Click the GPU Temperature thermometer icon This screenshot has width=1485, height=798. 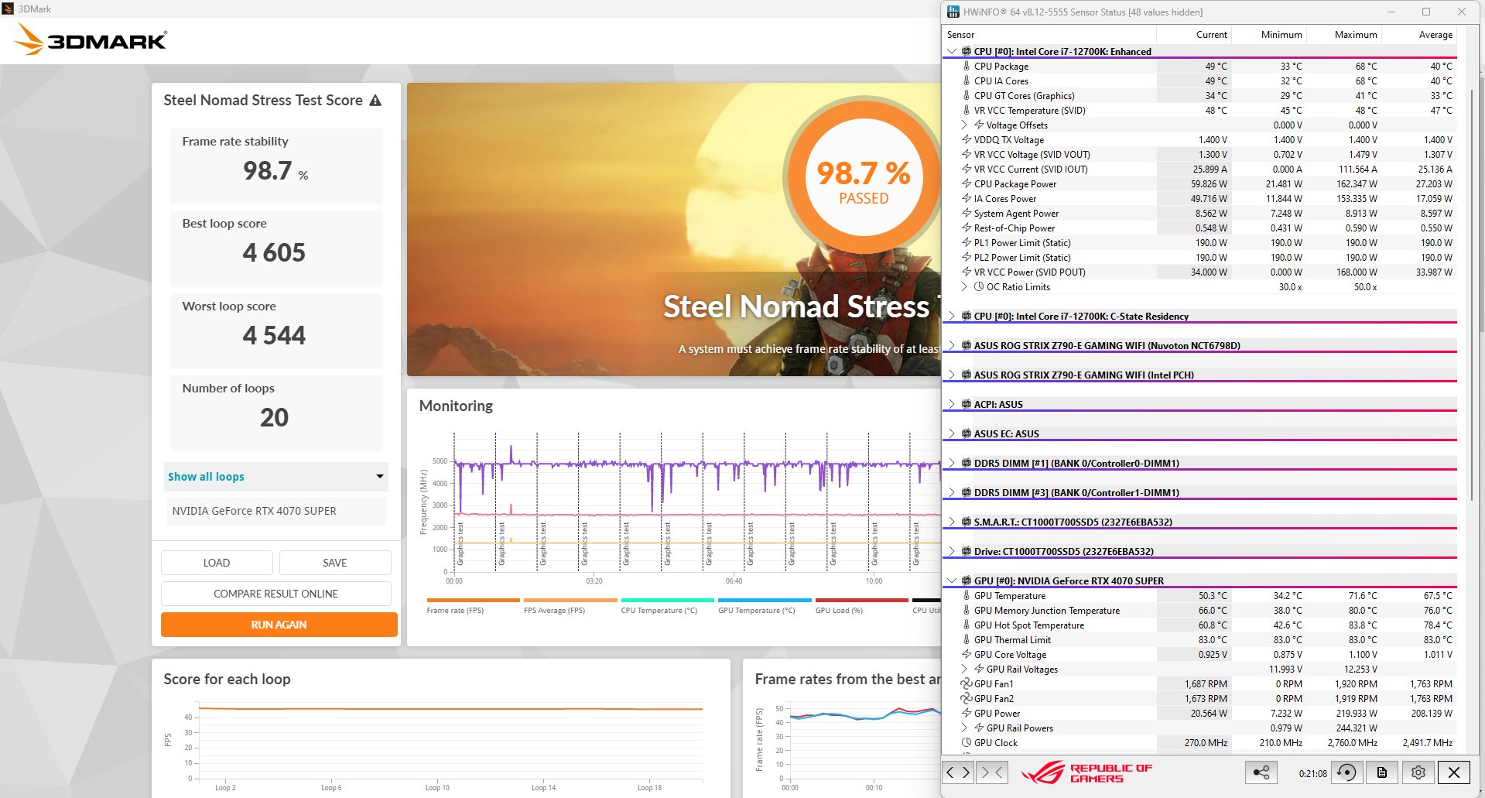(x=967, y=595)
